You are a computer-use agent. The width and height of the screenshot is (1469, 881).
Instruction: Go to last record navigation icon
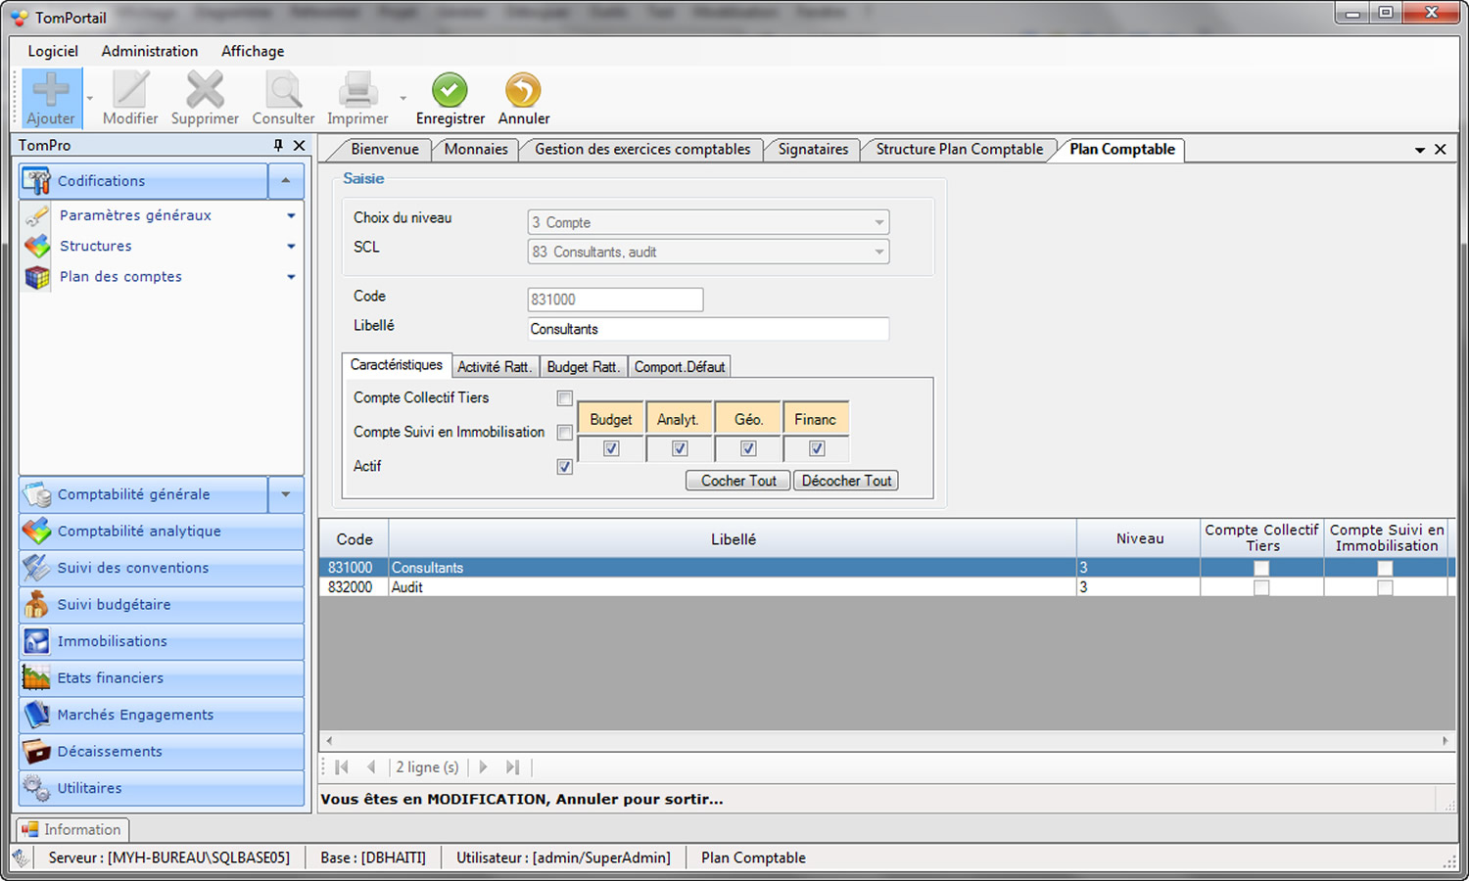pyautogui.click(x=512, y=767)
